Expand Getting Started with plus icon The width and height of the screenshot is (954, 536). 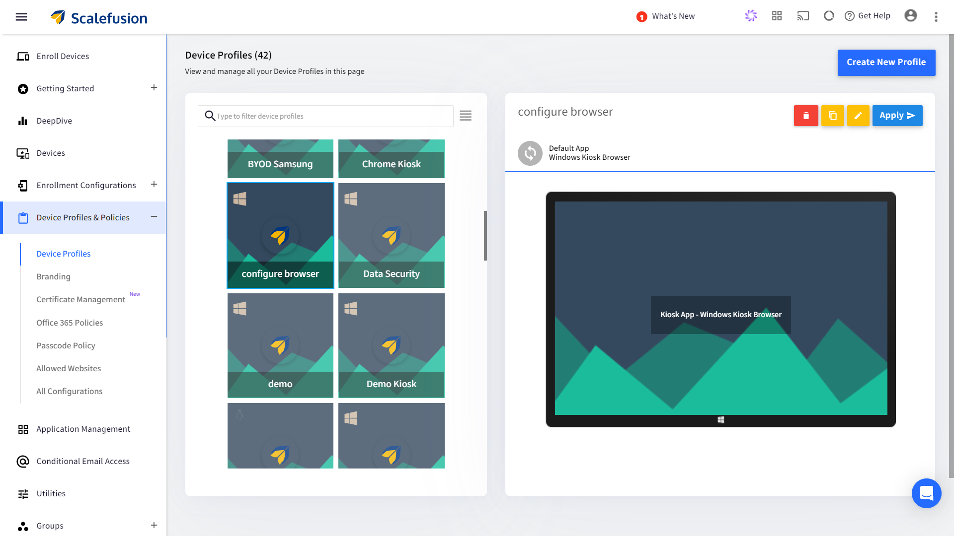154,87
